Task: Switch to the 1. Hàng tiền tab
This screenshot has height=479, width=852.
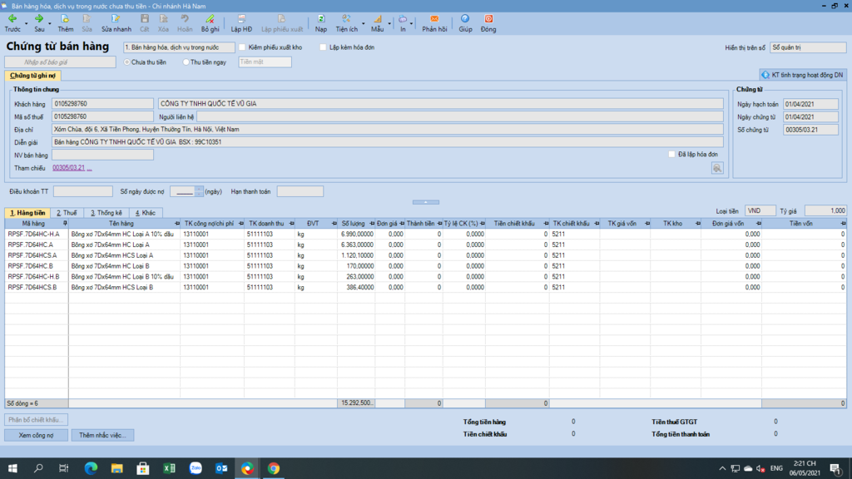Action: pos(27,213)
